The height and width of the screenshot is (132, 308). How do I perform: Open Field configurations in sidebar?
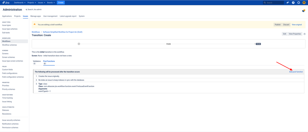(10, 73)
